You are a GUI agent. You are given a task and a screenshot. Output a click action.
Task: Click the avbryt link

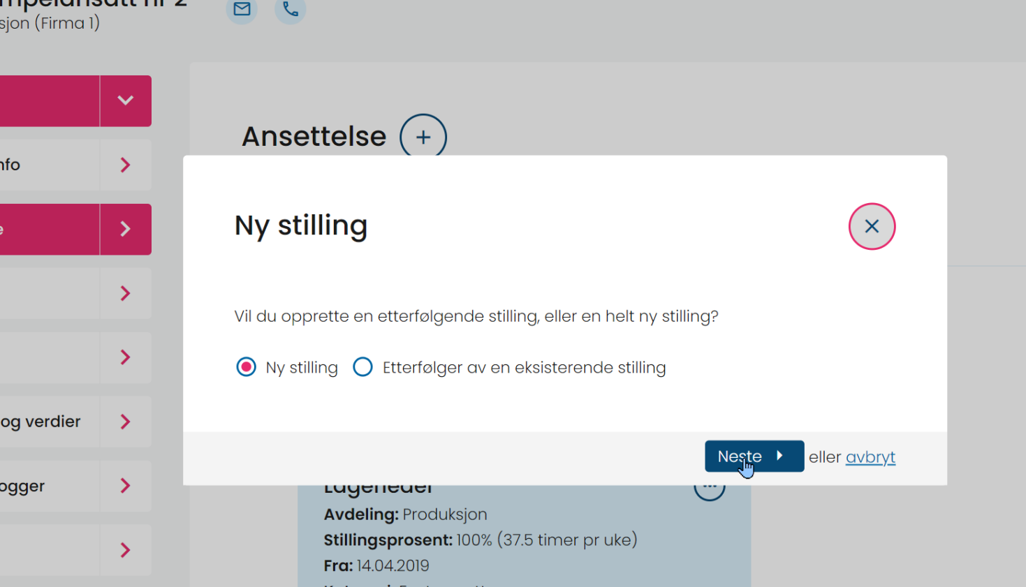click(870, 457)
